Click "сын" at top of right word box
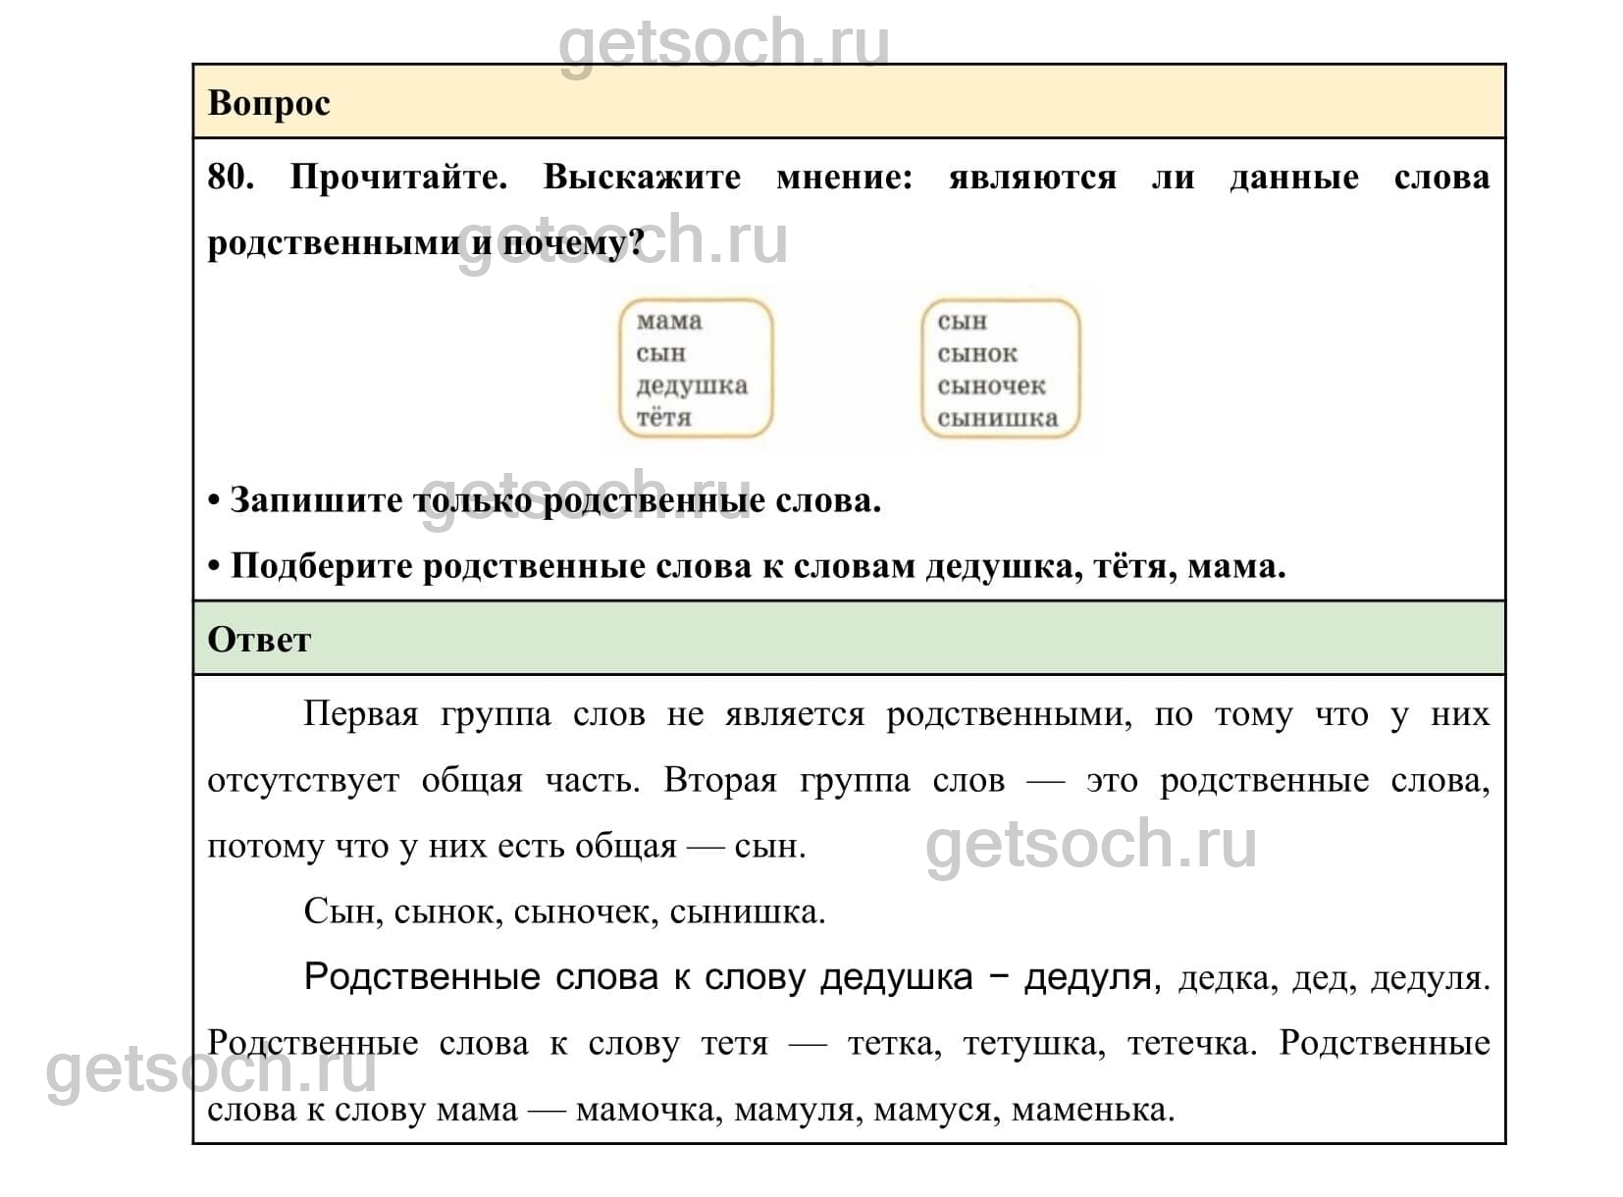The width and height of the screenshot is (1623, 1197). pos(963,322)
